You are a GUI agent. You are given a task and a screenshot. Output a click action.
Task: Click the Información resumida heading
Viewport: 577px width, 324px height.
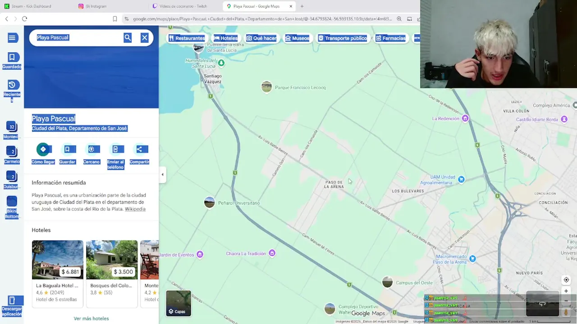point(59,183)
